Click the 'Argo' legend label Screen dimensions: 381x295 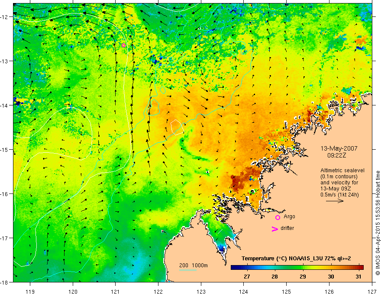coord(289,216)
